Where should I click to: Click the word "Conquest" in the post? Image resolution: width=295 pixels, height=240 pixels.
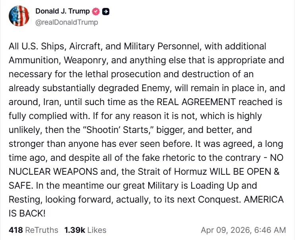(219, 199)
